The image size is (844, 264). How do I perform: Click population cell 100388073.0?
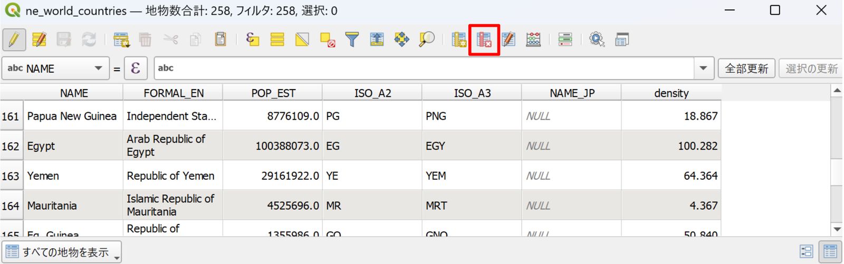coord(273,146)
